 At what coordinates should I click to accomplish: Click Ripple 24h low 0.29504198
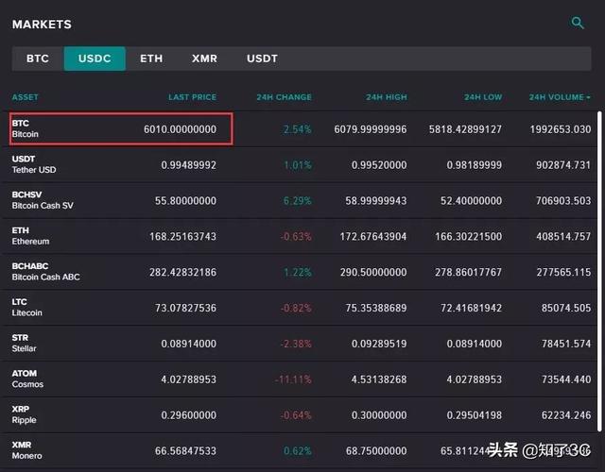tap(475, 415)
